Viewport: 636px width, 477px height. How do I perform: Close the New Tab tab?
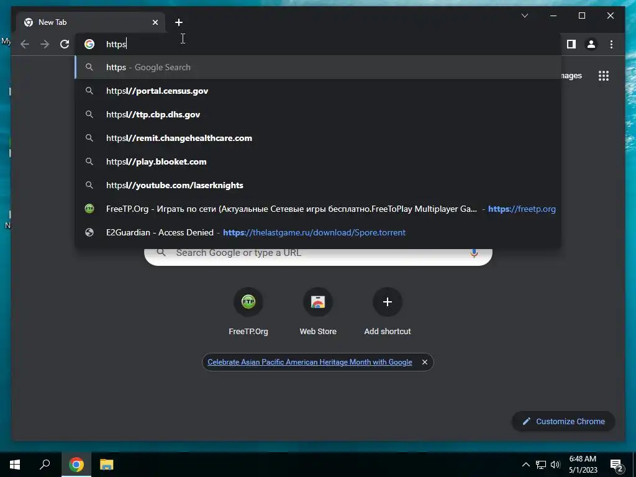pyautogui.click(x=155, y=22)
